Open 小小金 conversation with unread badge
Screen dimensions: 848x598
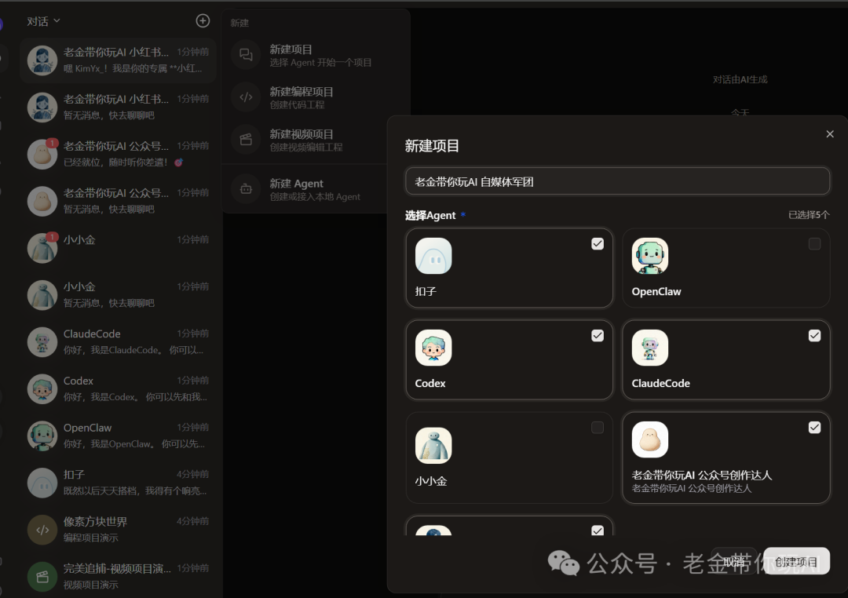(x=118, y=248)
